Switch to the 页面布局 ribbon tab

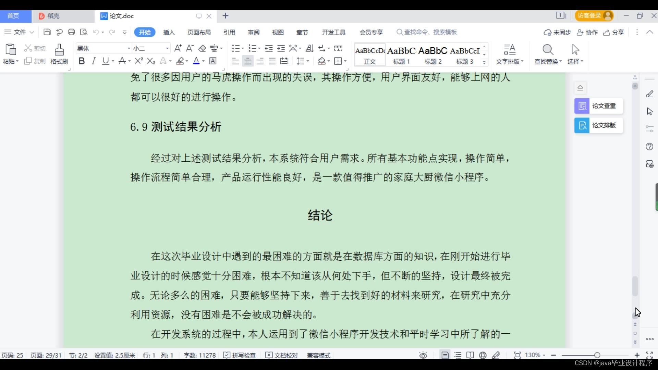click(199, 32)
